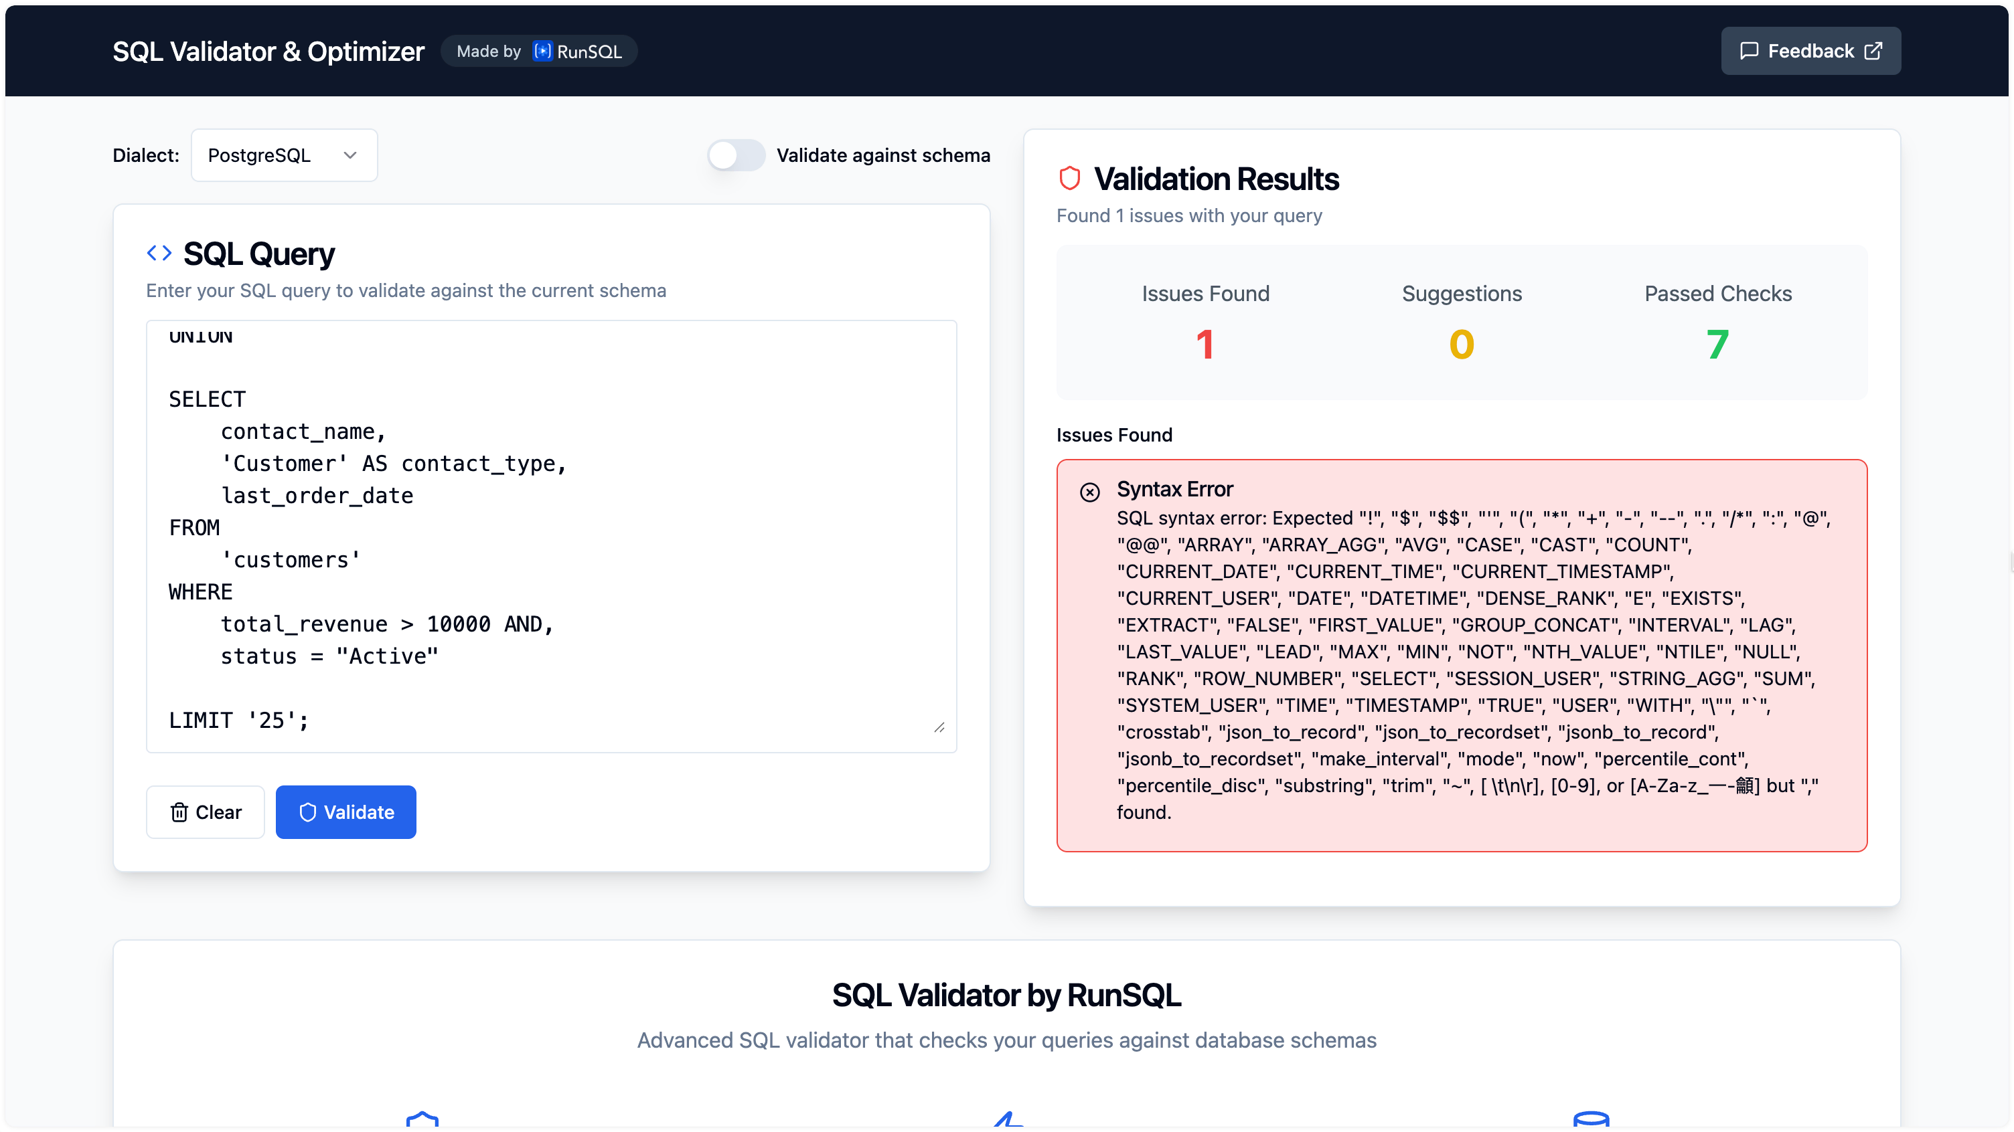Screen dimensions: 2014x1132
Task: Click the error circle icon beside Syntax Error
Action: (1089, 491)
